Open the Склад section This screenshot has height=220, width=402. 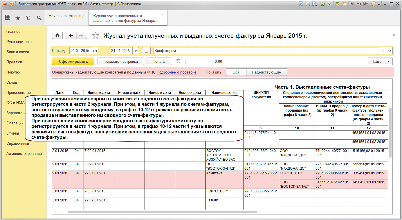tap(12, 82)
